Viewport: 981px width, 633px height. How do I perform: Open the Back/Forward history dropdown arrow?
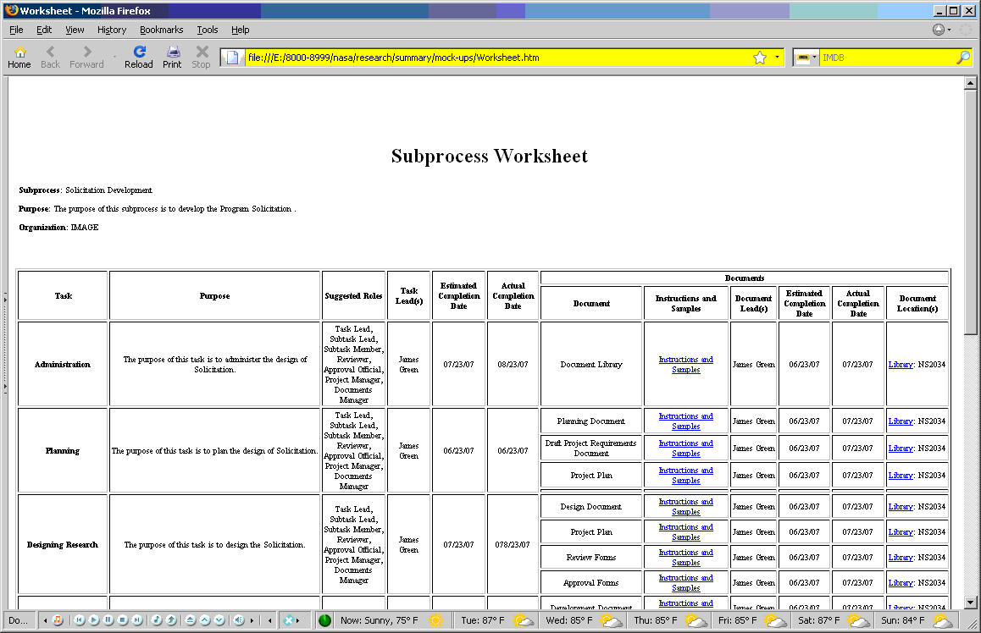pos(114,58)
